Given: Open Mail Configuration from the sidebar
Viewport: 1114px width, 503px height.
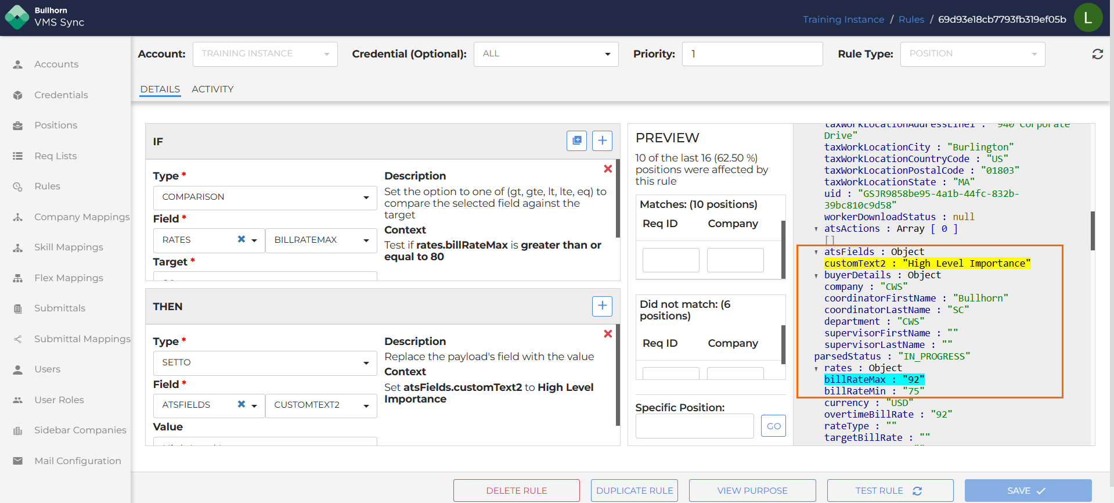Looking at the screenshot, I should click(x=77, y=461).
